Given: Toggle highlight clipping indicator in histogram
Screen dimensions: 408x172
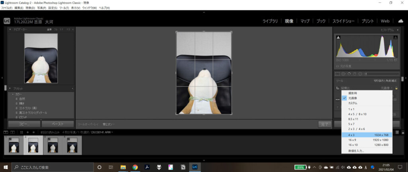Looking at the screenshot, I should click(x=396, y=38).
